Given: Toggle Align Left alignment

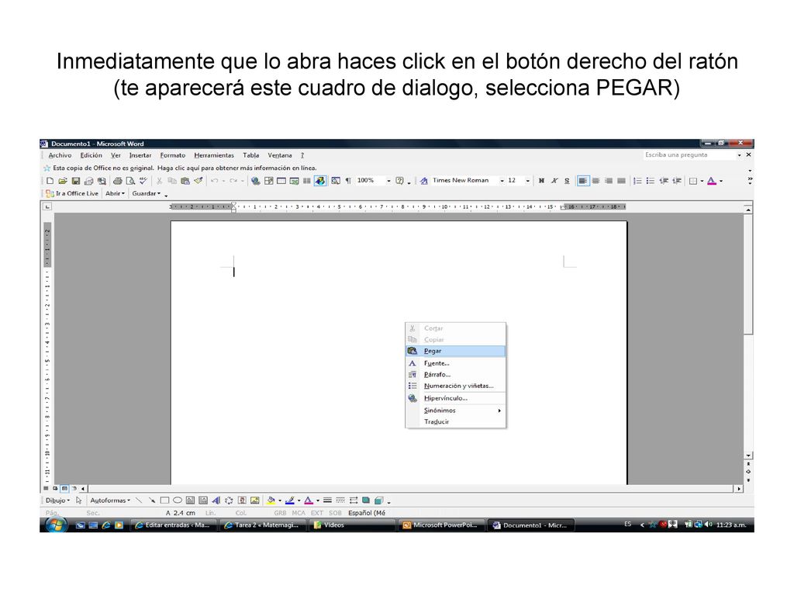Looking at the screenshot, I should 583,181.
